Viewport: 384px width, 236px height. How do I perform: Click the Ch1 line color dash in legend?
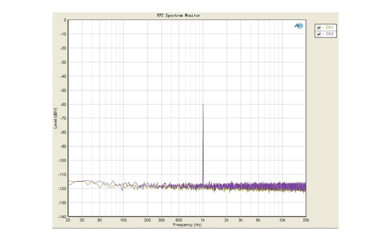click(323, 28)
